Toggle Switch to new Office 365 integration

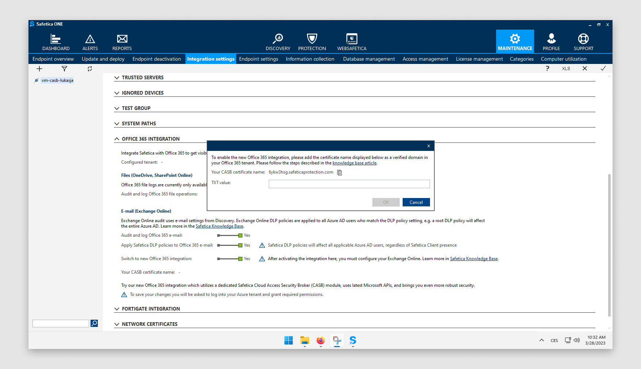coord(230,259)
